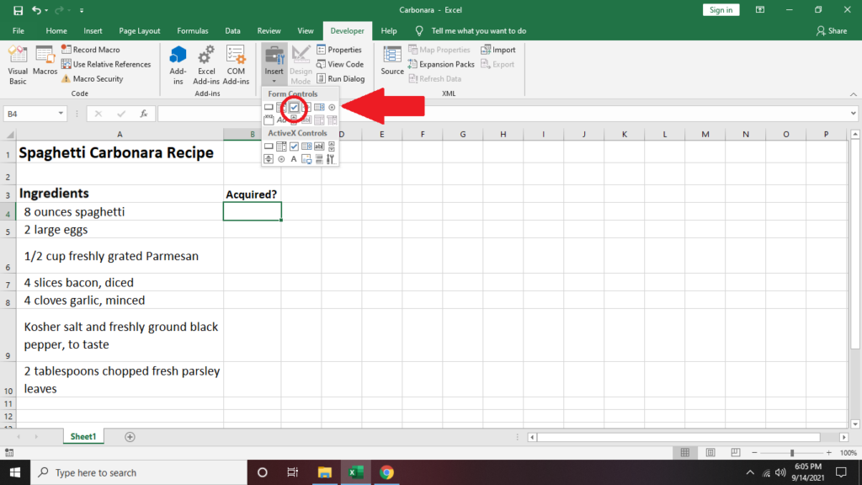This screenshot has width=862, height=485.
Task: Open the COM Add-ins dialog
Action: pos(236,64)
